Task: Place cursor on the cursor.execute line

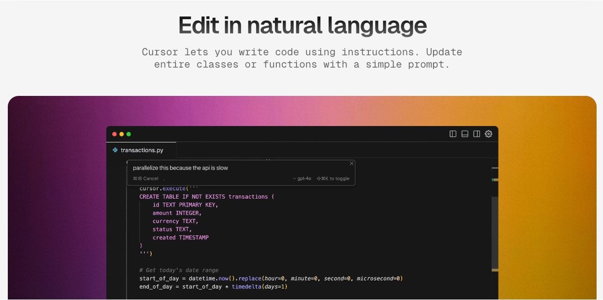Action: [x=163, y=188]
